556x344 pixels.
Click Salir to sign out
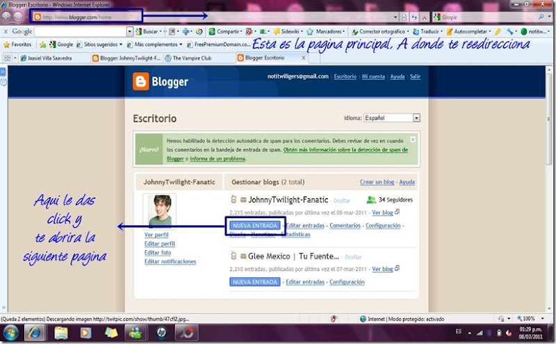[x=415, y=76]
